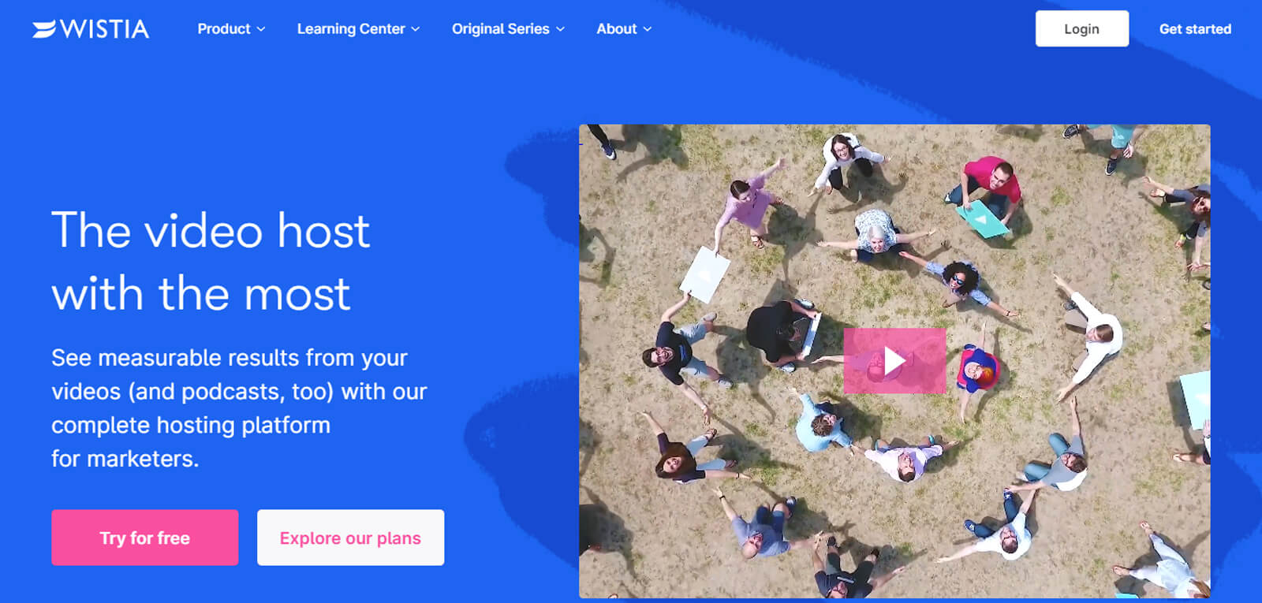Click the pink Try for free button

(145, 538)
